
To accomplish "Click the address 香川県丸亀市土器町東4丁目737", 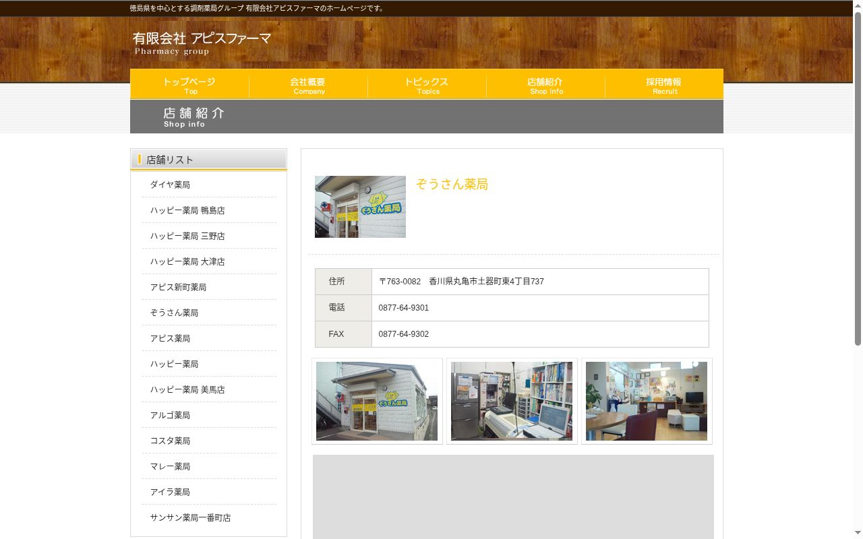I will [x=486, y=282].
